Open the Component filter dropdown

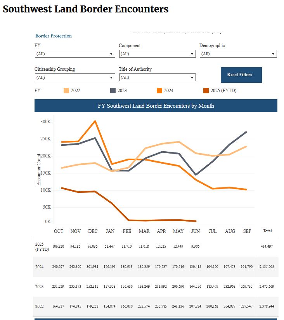click(x=158, y=54)
